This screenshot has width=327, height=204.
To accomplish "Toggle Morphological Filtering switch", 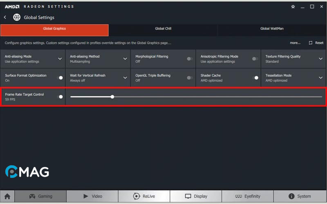I will pyautogui.click(x=190, y=59).
